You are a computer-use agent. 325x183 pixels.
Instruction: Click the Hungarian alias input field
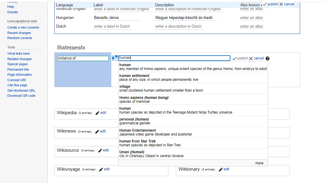point(251,18)
